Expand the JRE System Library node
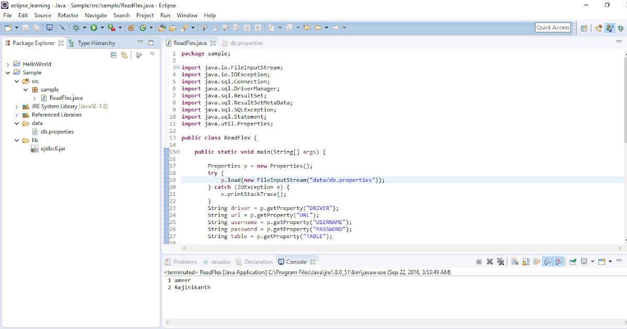Screen dimensions: 627x329 [16, 106]
